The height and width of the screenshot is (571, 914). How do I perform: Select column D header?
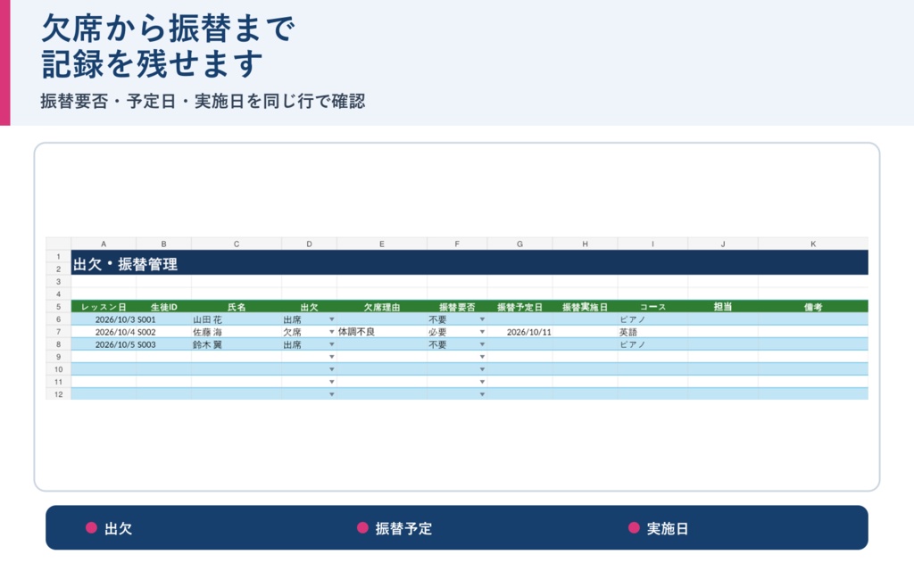(309, 244)
